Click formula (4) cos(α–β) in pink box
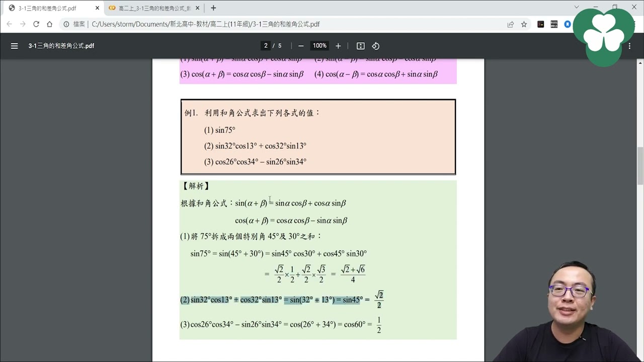Viewport: 644px width, 362px height. coord(376,74)
